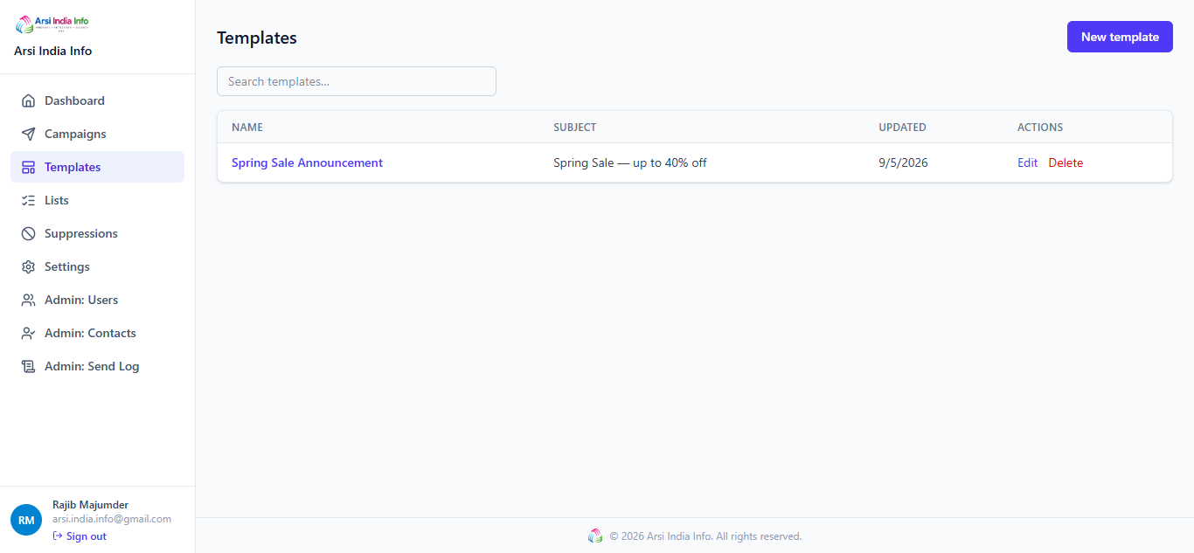1194x553 pixels.
Task: Open Admin: Users page
Action: (x=97, y=300)
